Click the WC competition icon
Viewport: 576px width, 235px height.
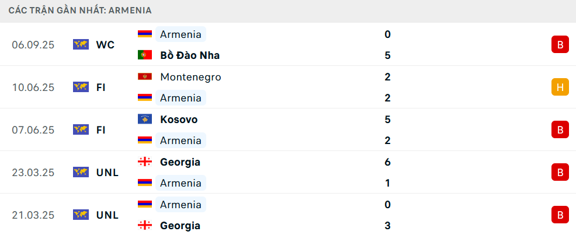81,45
